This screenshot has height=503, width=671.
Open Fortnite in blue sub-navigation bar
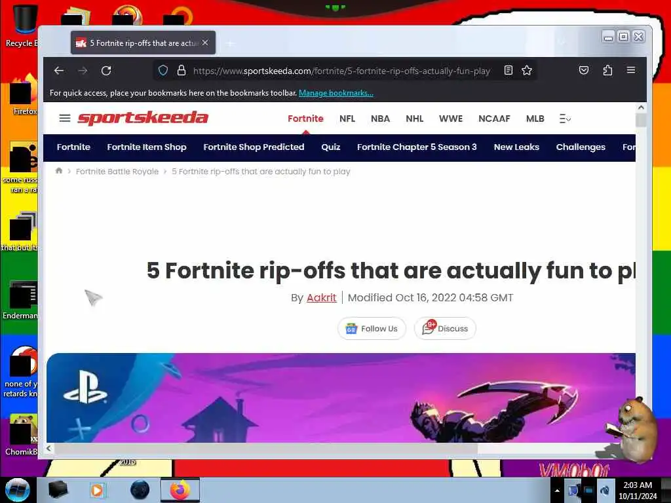[x=73, y=147]
